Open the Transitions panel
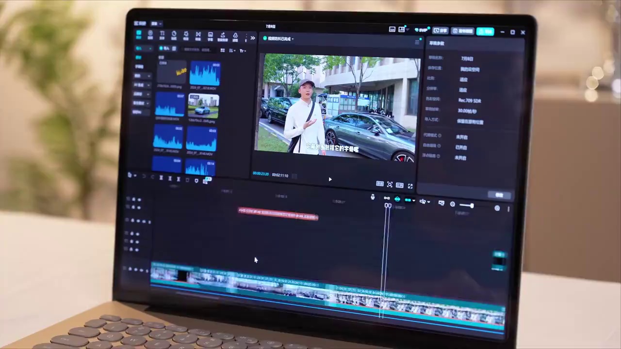This screenshot has width=621, height=349. (198, 34)
